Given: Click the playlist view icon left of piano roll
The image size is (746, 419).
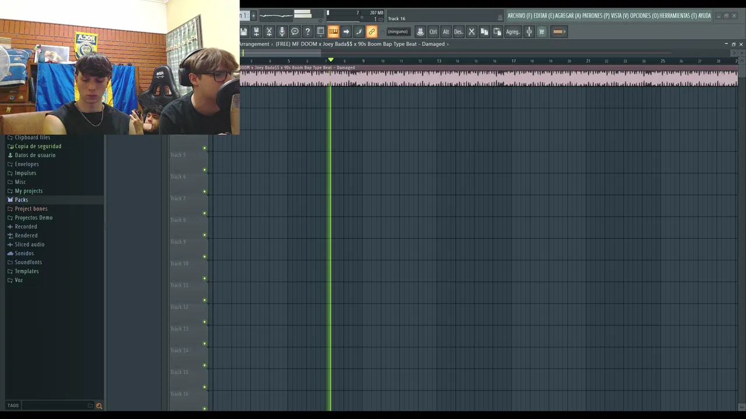Looking at the screenshot, I should pyautogui.click(x=321, y=31).
